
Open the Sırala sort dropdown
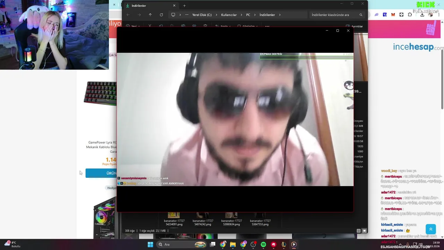(224, 26)
